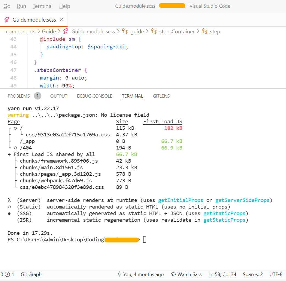Switch to the Debug Console tab
This screenshot has height=281, width=286.
(94, 96)
